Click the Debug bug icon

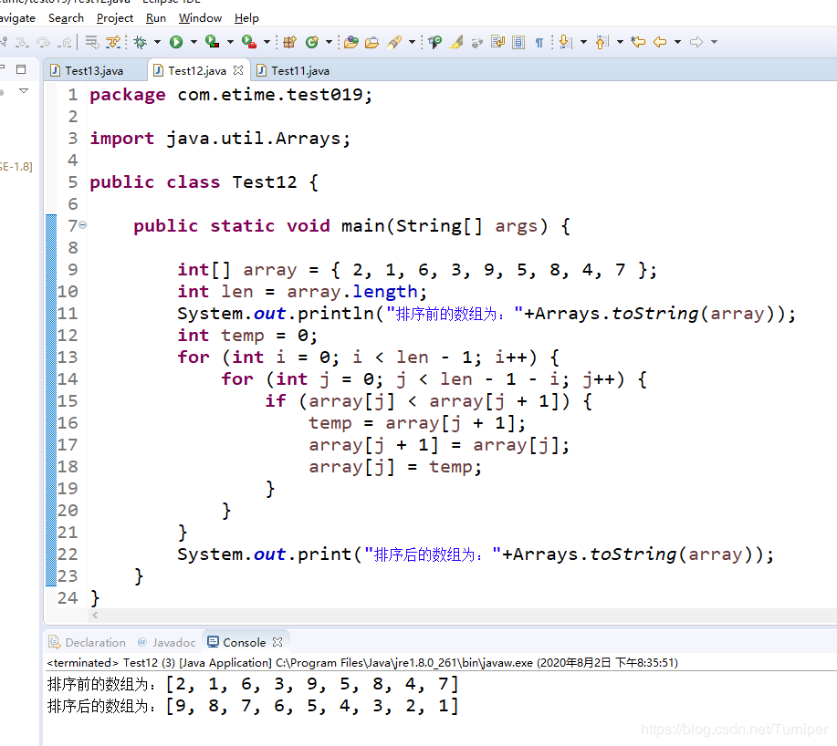coord(140,42)
